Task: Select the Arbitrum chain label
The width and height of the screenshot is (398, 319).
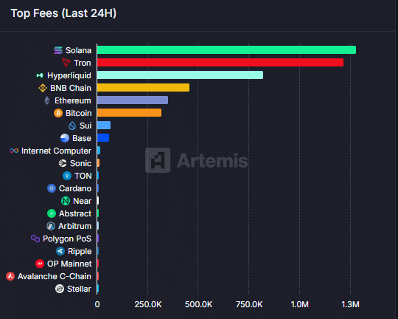Action: point(75,226)
